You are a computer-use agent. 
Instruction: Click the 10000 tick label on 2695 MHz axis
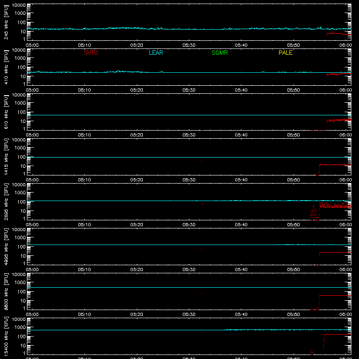click(19, 185)
